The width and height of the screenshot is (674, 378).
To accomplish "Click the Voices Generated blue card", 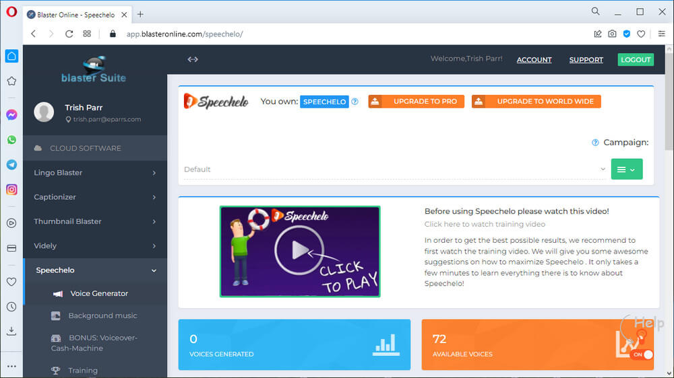I will 295,344.
